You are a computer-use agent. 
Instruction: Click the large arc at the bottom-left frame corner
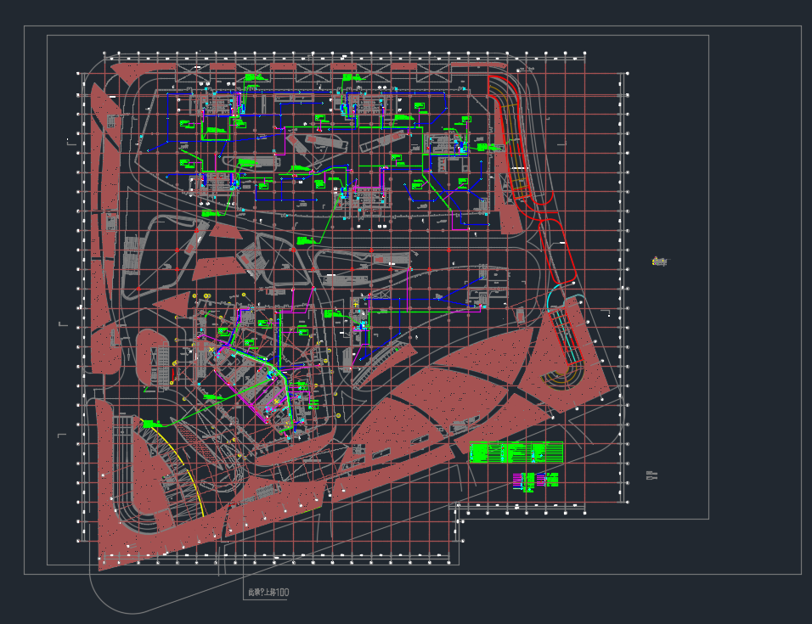pyautogui.click(x=119, y=599)
